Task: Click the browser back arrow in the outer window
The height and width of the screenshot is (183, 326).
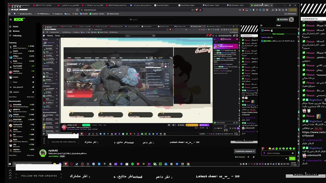Action: click(x=10, y=10)
